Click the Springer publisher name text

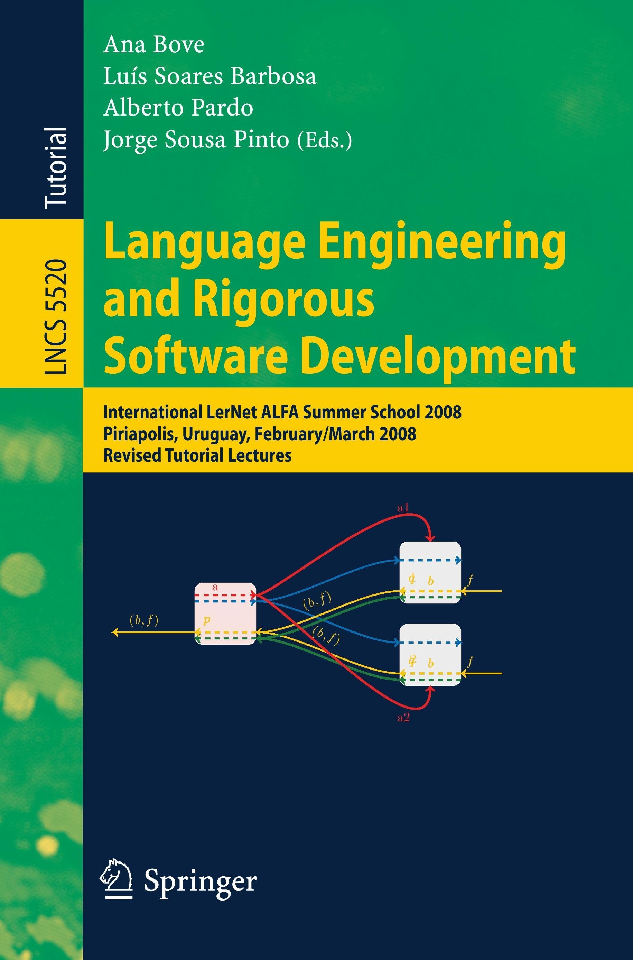[200, 883]
